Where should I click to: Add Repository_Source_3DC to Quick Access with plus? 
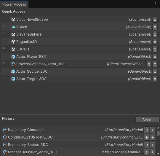[x=153, y=145]
